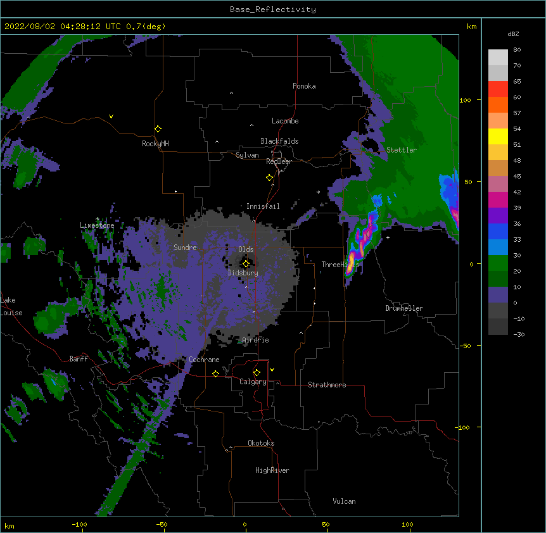Click the HighRiver label
546x533 pixels.
(272, 470)
